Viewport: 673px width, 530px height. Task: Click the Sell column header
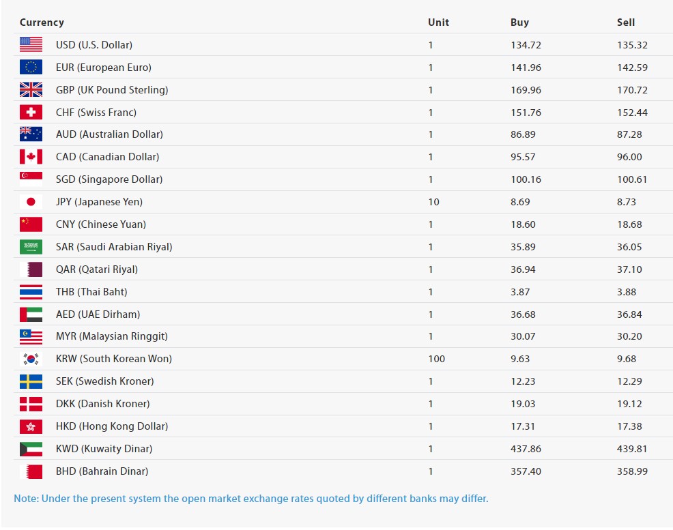click(626, 23)
